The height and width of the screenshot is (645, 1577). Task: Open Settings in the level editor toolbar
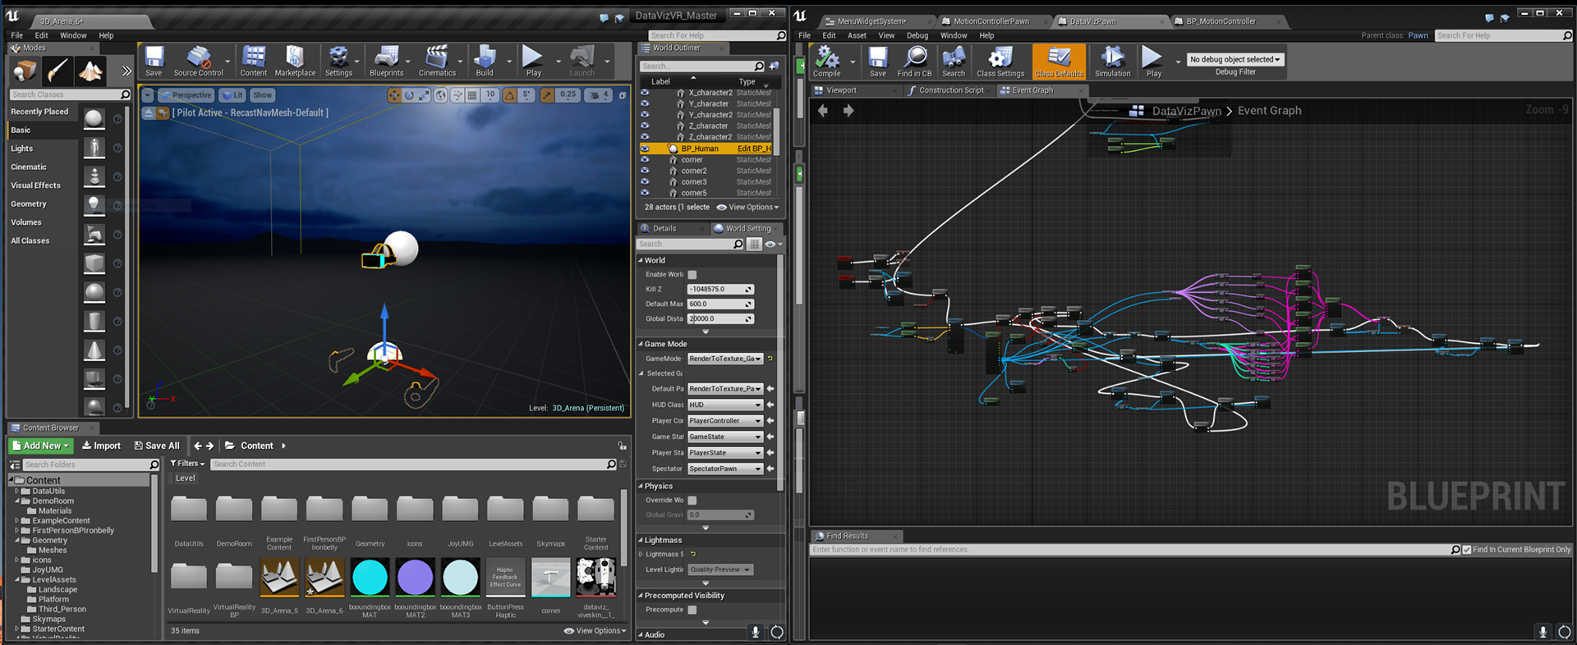pos(338,62)
